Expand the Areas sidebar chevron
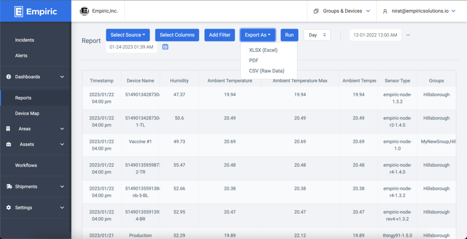The image size is (467, 239). tap(62, 129)
